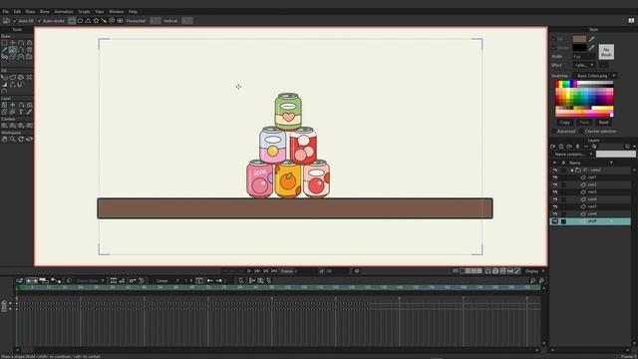Open the File menu
This screenshot has width=638, height=359.
[6, 11]
